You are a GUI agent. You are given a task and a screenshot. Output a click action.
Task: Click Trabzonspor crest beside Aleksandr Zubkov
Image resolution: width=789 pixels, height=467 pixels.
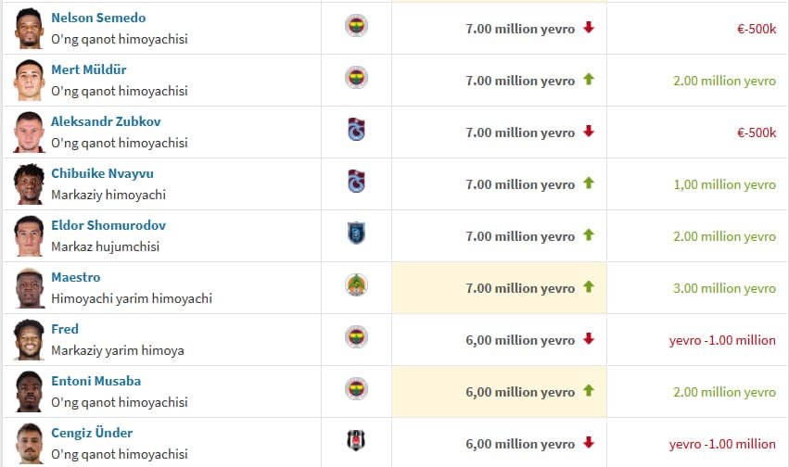(x=356, y=130)
